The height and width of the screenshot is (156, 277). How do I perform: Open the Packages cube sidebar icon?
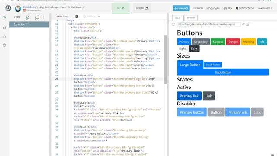(4, 27)
